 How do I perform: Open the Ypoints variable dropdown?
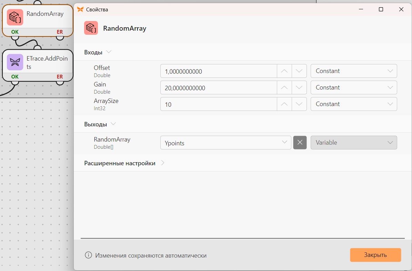[x=225, y=143]
